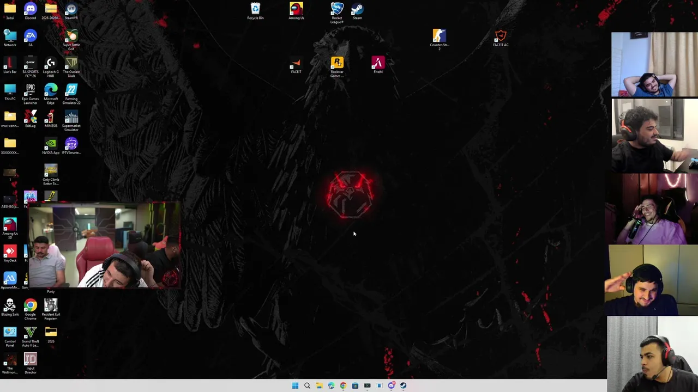Open Rockstar Games Launcher shortcut
This screenshot has width=698, height=392.
click(337, 66)
